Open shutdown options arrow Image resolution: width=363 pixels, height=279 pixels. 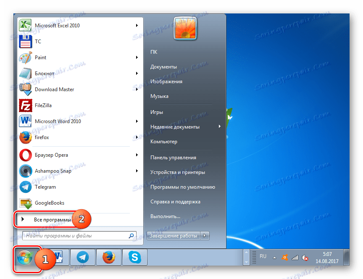(x=205, y=236)
